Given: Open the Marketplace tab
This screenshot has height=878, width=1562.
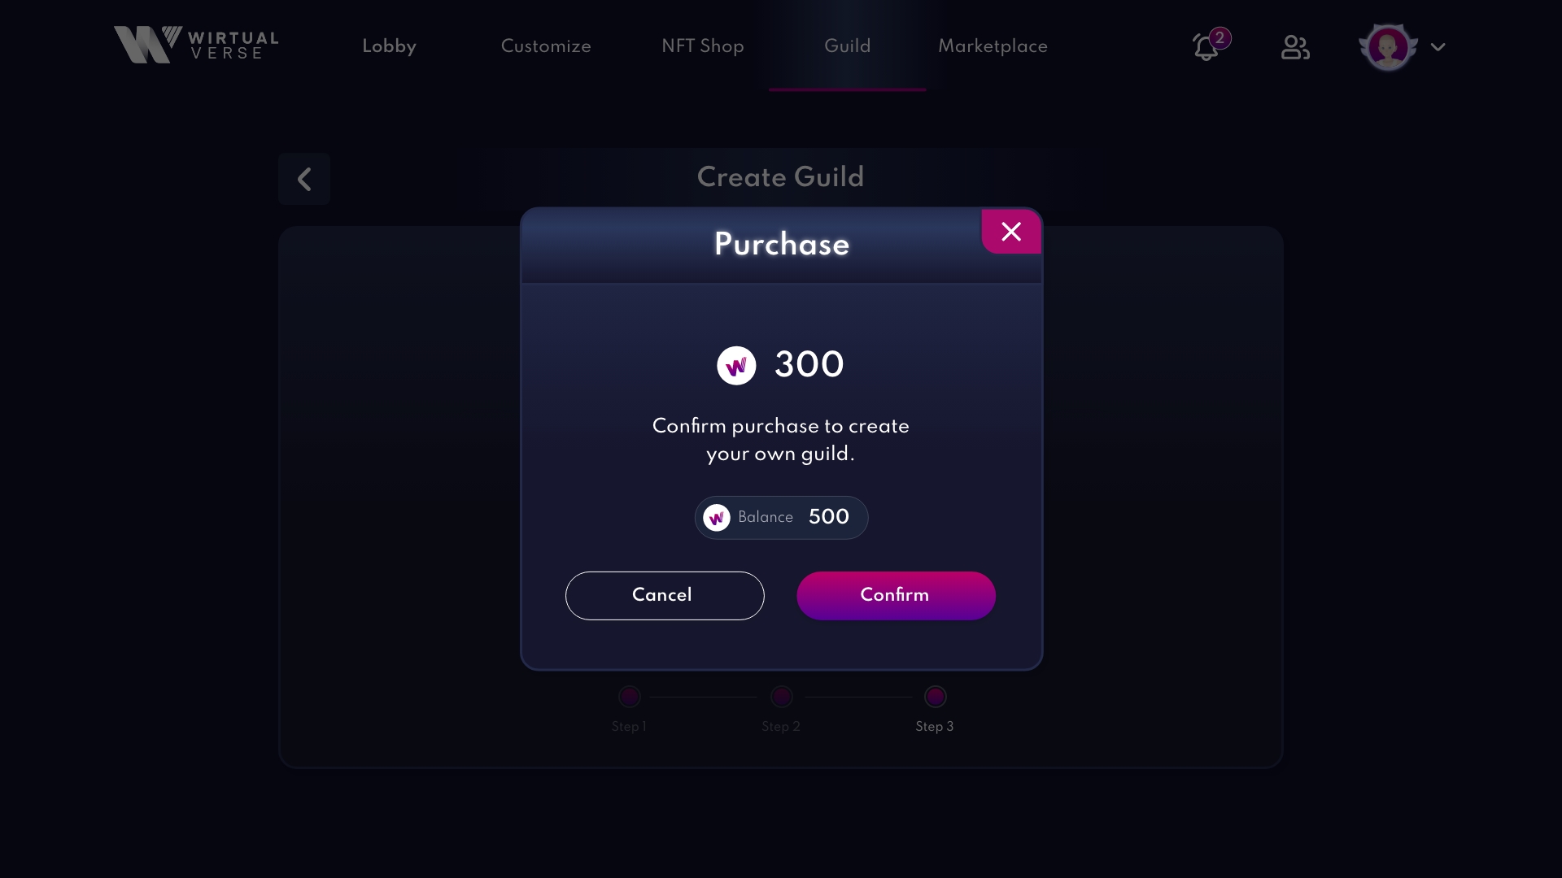Looking at the screenshot, I should [x=993, y=46].
